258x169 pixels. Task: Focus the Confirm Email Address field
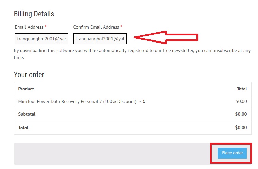click(100, 39)
